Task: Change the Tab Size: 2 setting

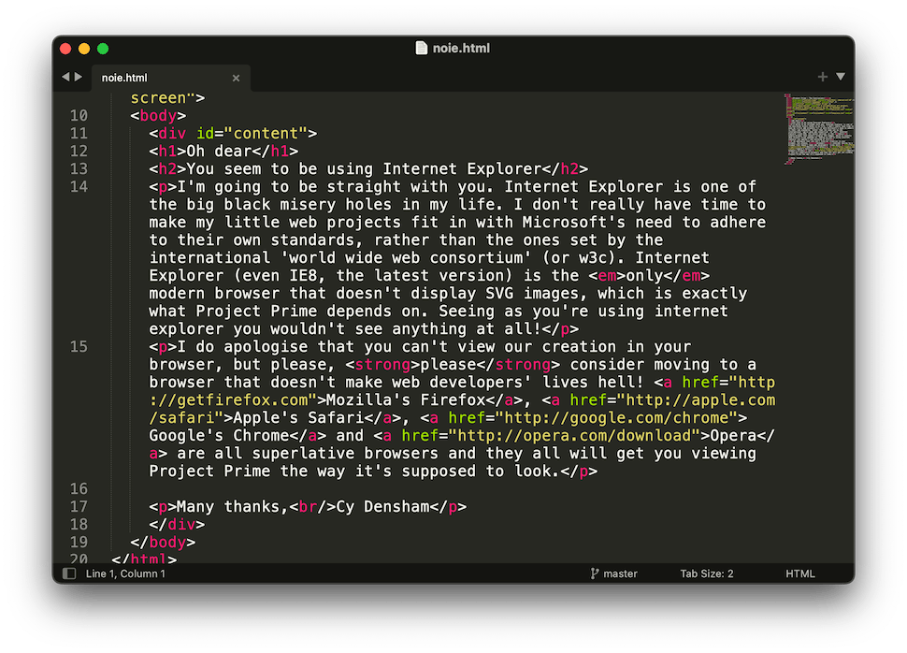Action: pyautogui.click(x=706, y=573)
